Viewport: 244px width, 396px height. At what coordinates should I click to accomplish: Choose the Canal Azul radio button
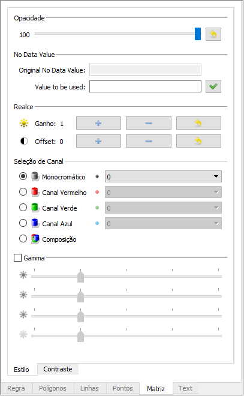(x=23, y=223)
